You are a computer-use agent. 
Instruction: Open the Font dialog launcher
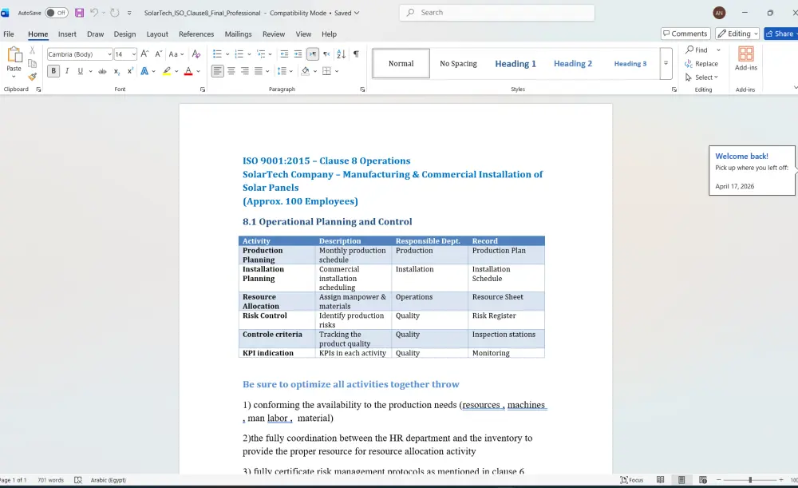203,89
